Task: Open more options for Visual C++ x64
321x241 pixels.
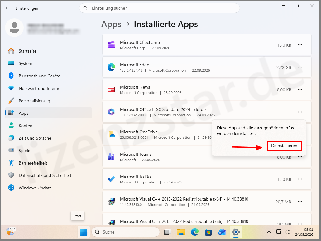Action: (x=300, y=202)
